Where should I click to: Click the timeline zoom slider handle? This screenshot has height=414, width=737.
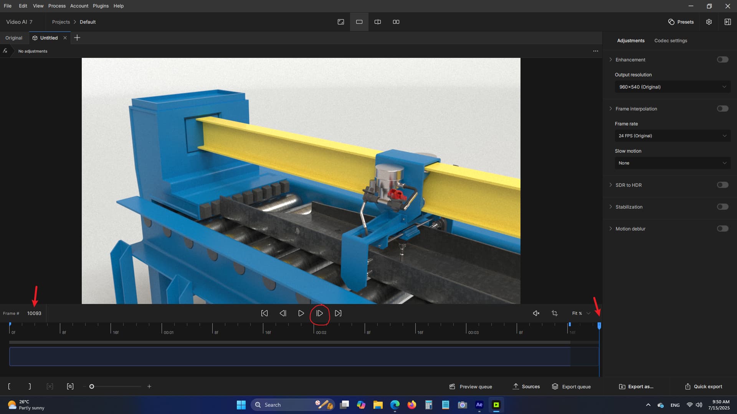point(92,386)
